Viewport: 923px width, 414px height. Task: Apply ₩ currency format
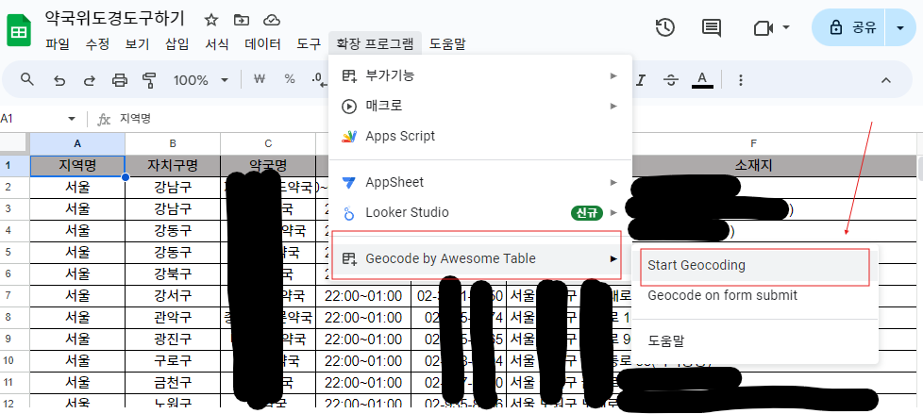[259, 79]
